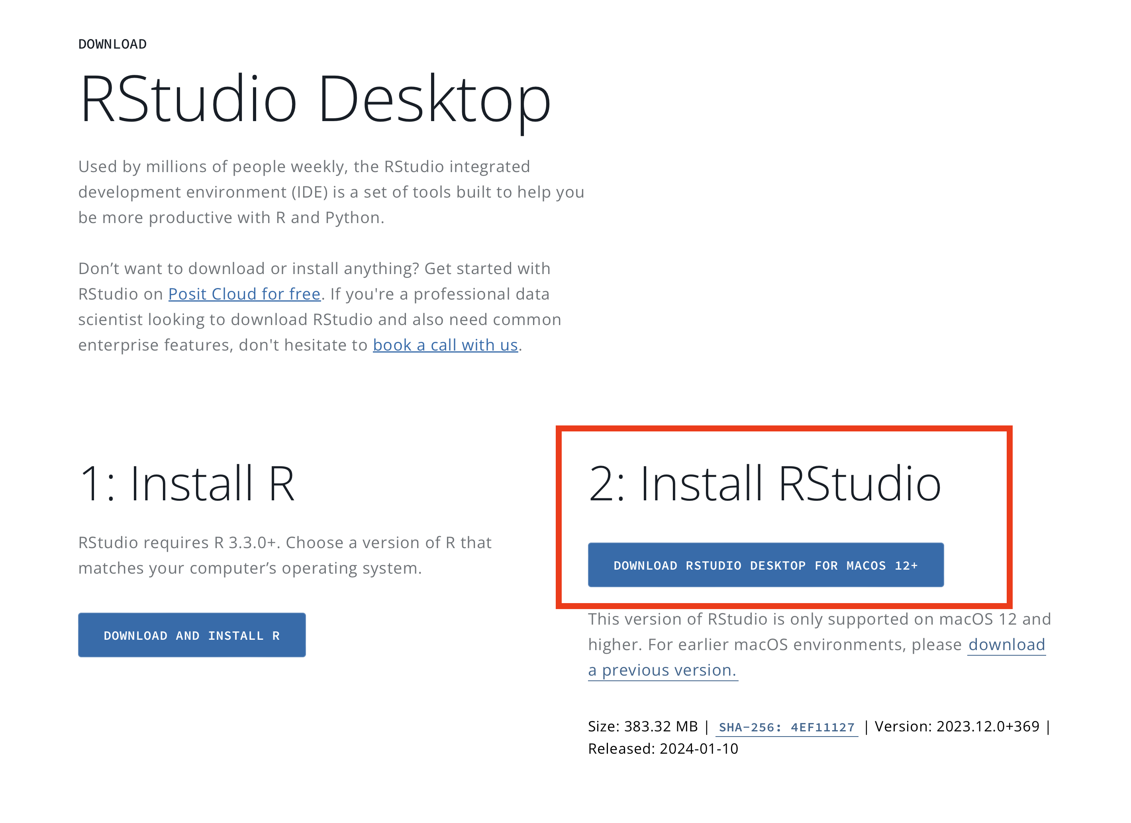Click the Released: 2024-01-10 date text

coord(663,749)
